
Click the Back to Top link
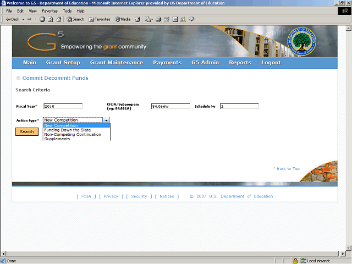pyautogui.click(x=286, y=169)
